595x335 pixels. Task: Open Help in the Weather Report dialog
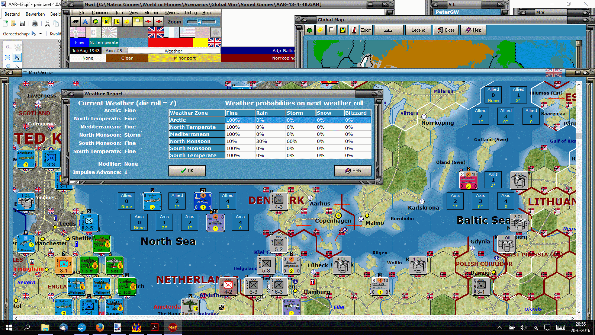353,171
